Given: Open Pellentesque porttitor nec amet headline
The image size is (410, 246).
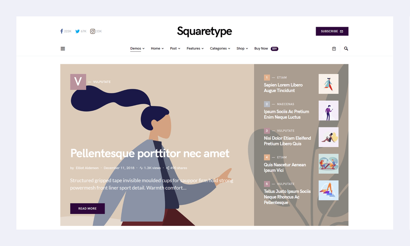Looking at the screenshot, I should click(x=150, y=153).
